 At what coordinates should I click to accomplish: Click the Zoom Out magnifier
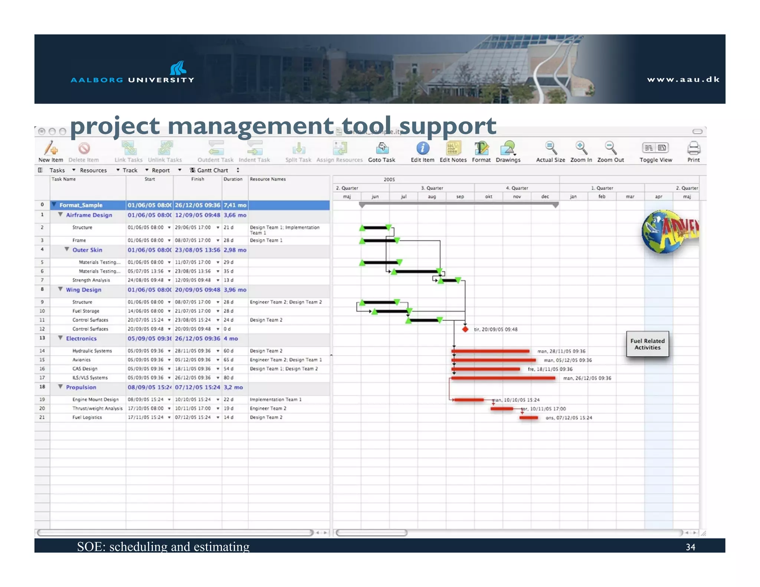(x=610, y=148)
